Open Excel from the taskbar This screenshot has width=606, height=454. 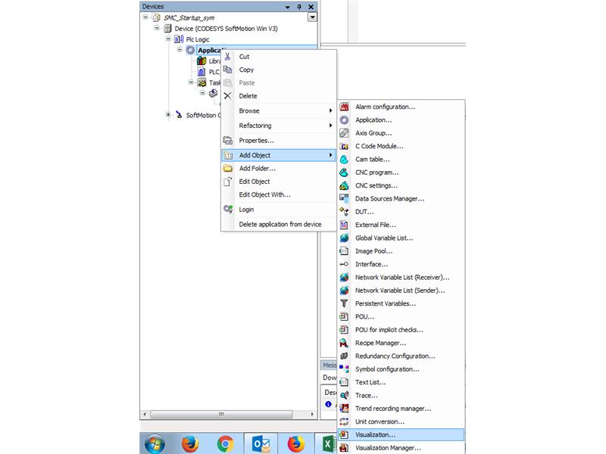tap(328, 443)
